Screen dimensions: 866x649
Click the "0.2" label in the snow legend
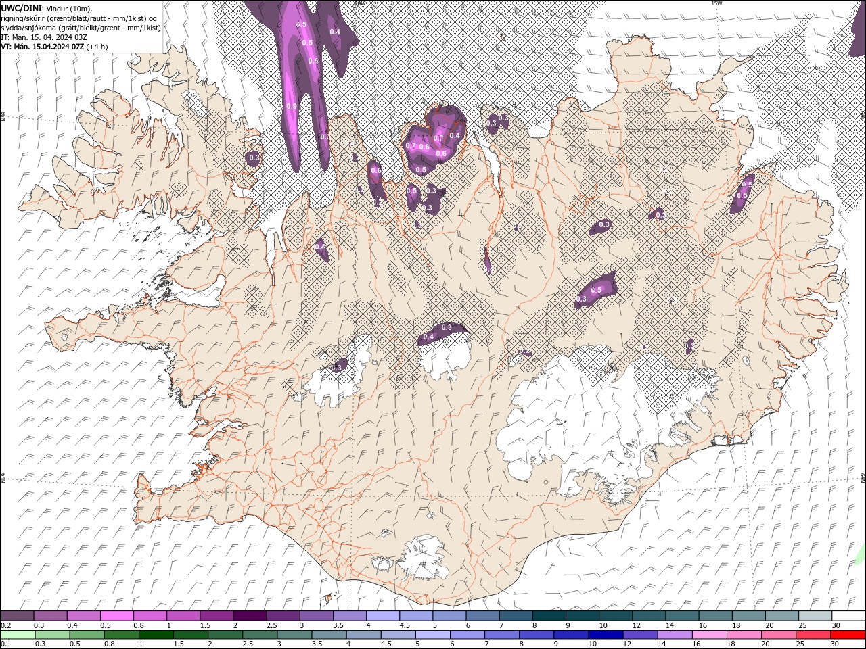click(x=5, y=625)
